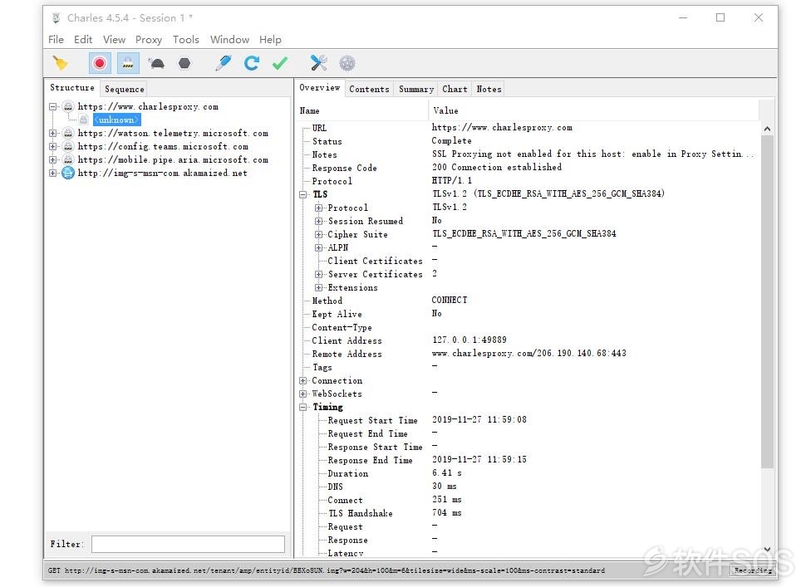
Task: Click overview scrollbar down arrow
Action: point(767,549)
